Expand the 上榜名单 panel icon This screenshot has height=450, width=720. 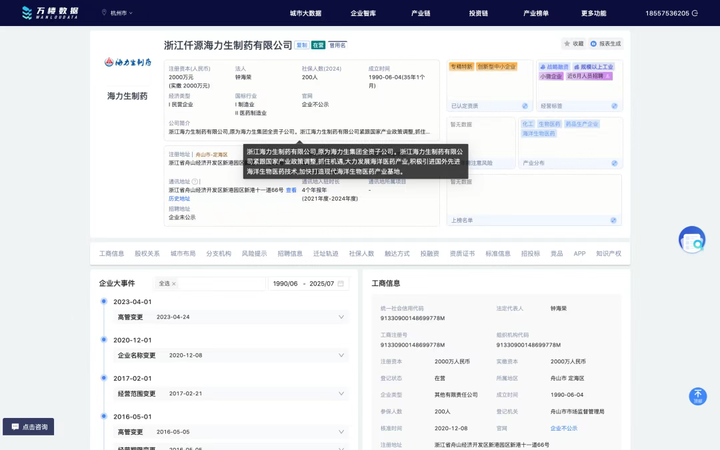(613, 221)
